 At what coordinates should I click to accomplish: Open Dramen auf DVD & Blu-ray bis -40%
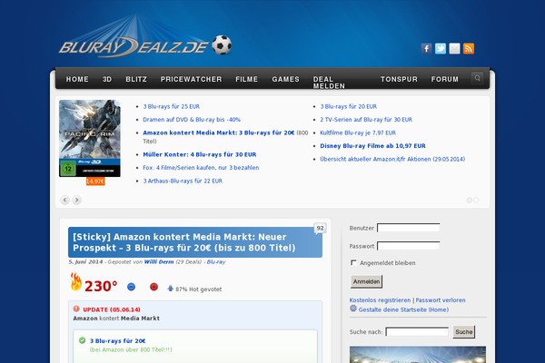coord(192,120)
